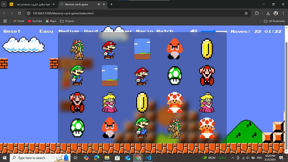Click the Bowser card in the top row
The width and height of the screenshot is (288, 162).
(x=77, y=49)
